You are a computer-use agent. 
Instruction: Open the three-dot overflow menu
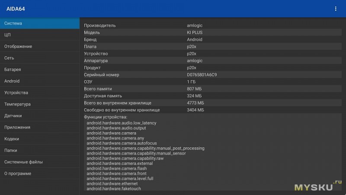336,9
